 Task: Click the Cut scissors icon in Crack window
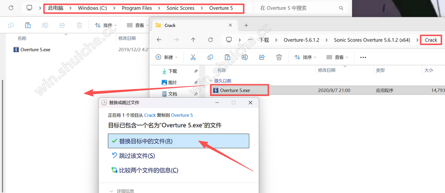(x=193, y=57)
